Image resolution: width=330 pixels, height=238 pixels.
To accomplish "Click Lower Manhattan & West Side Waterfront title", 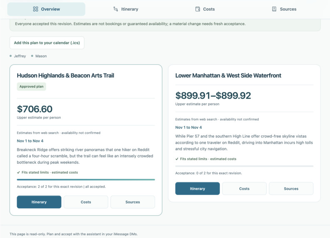I will coord(228,76).
